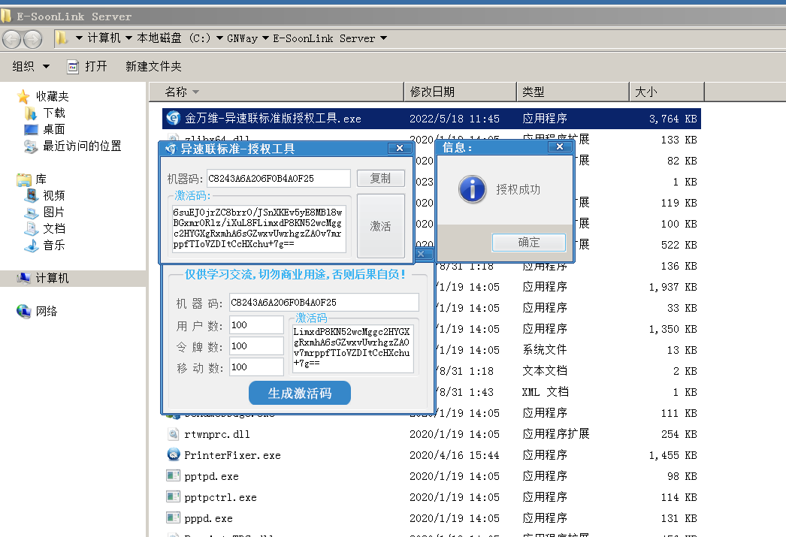
Task: Select the rtwnprc.dll file icon
Action: (x=174, y=434)
